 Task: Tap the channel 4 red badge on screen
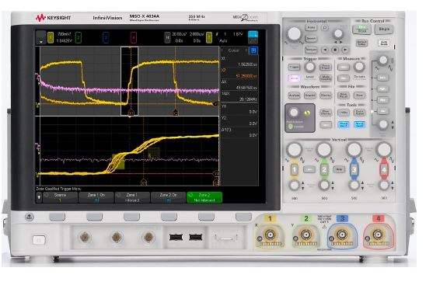click(x=134, y=38)
